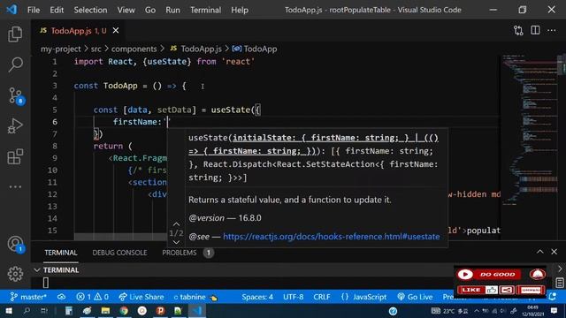Click the terminal list icon at panel right
The height and width of the screenshot is (318, 566).
560,283
